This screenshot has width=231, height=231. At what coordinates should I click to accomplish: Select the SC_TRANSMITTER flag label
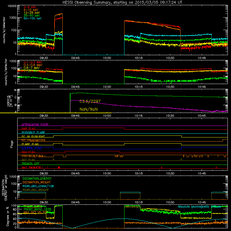[x=33, y=140]
